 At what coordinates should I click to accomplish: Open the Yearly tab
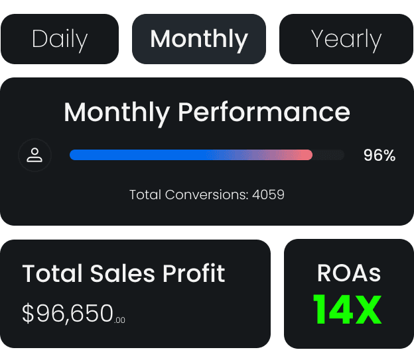pyautogui.click(x=346, y=39)
